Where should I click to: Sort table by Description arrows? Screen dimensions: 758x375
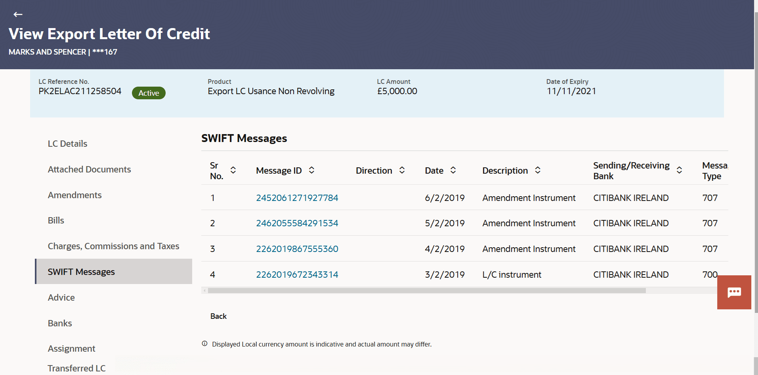538,170
